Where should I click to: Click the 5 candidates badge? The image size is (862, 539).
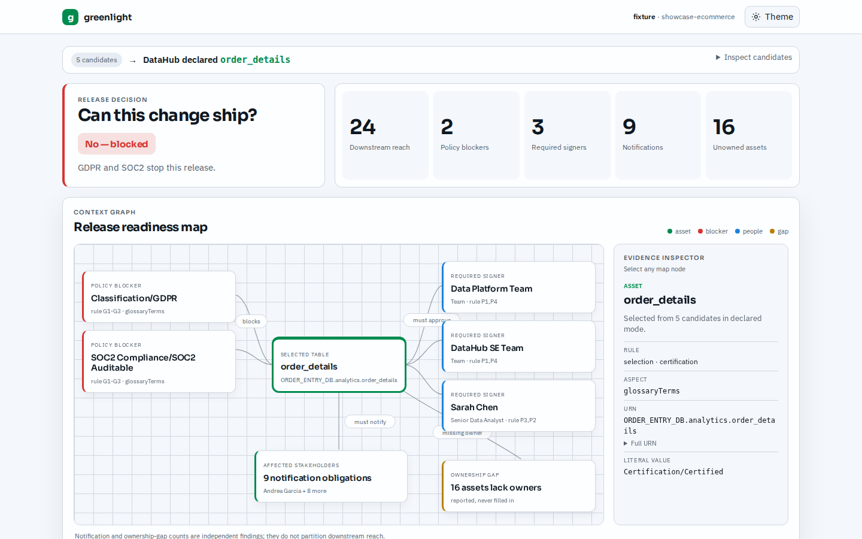point(96,60)
